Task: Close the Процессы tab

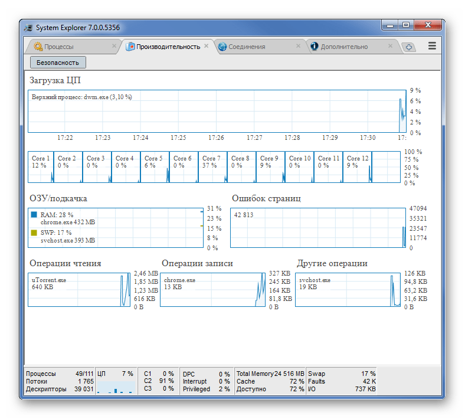Action: pyautogui.click(x=114, y=46)
